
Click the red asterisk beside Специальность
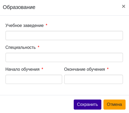click(x=38, y=47)
